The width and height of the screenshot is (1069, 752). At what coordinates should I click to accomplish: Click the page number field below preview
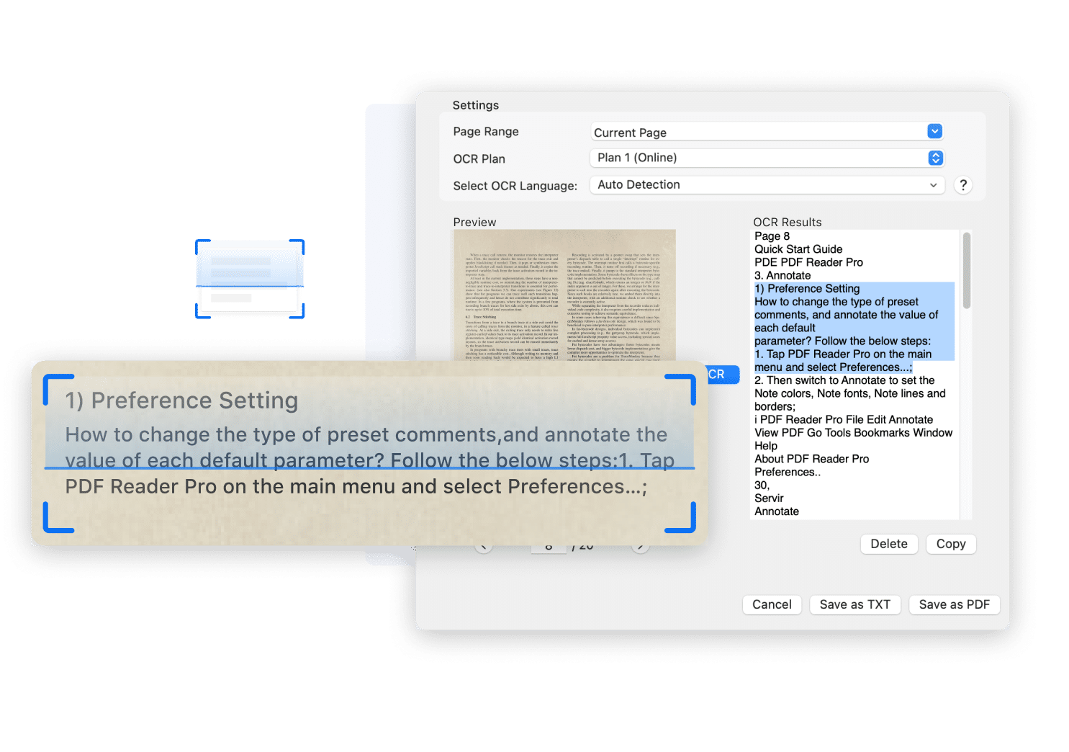(549, 547)
